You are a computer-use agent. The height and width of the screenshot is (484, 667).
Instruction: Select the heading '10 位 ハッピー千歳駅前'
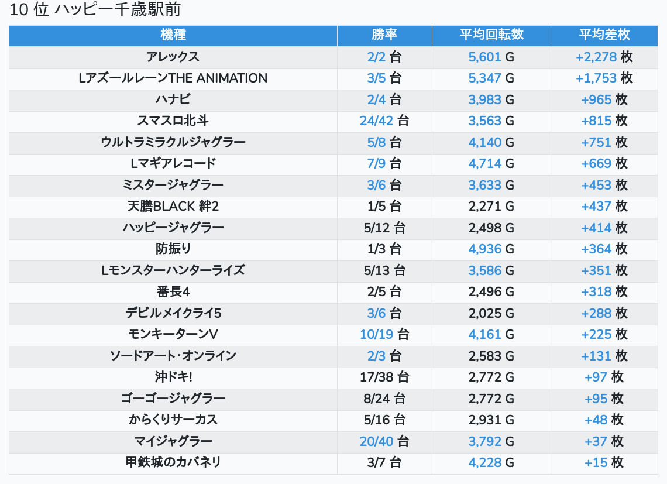(95, 10)
